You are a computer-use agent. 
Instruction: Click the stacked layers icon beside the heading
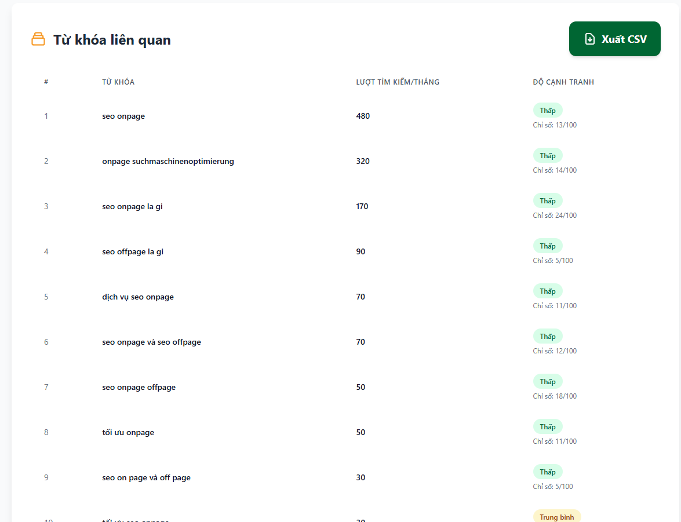pos(38,39)
